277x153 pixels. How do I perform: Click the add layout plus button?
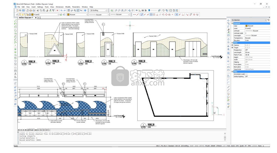coord(49,130)
